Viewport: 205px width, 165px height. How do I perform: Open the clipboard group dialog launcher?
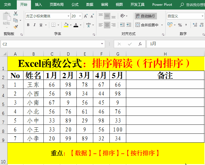point(21,34)
